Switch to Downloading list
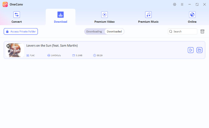The width and height of the screenshot is (209, 128). (x=94, y=31)
